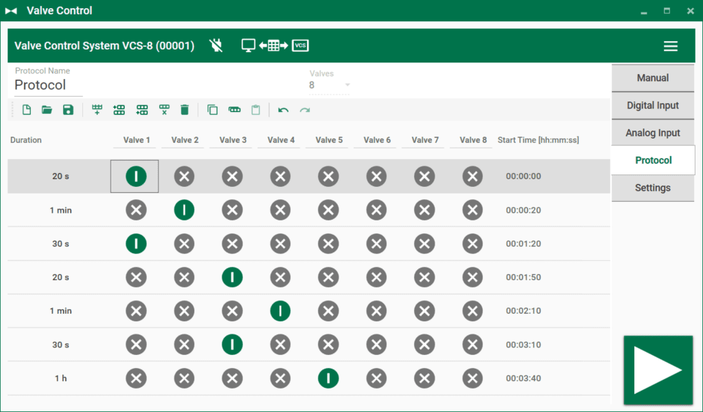Save the current protocol
703x412 pixels.
68,109
